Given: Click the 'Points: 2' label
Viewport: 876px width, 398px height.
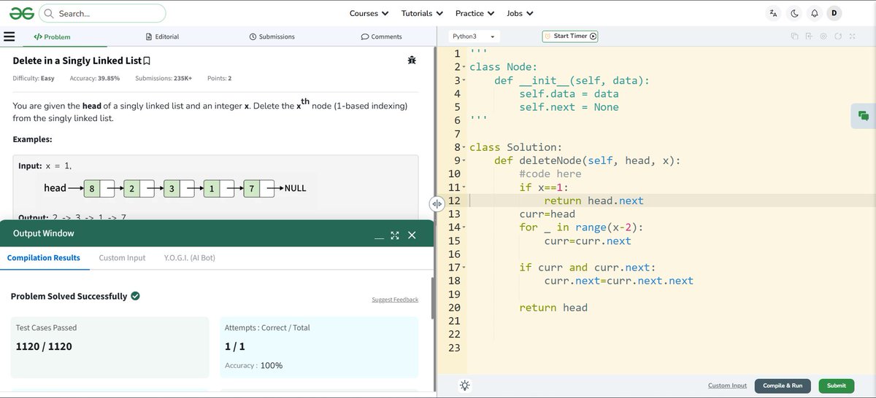Looking at the screenshot, I should coord(220,78).
